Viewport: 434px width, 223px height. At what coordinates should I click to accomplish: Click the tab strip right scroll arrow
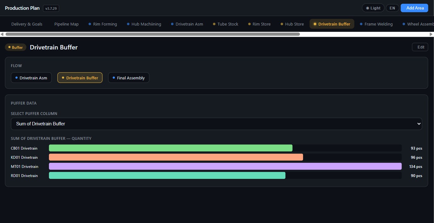431,34
